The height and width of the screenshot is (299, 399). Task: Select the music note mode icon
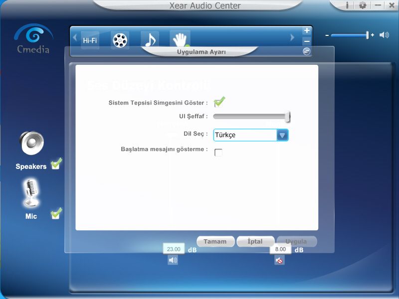click(150, 40)
